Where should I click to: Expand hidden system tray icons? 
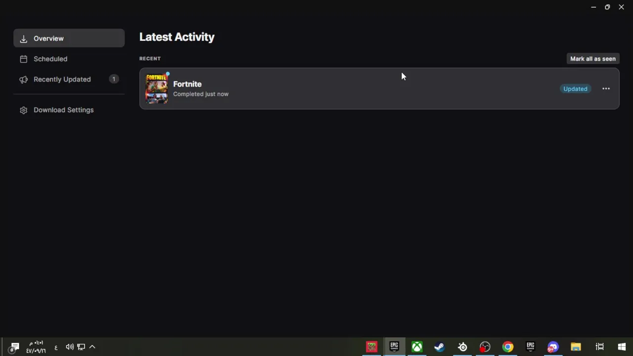tap(92, 347)
